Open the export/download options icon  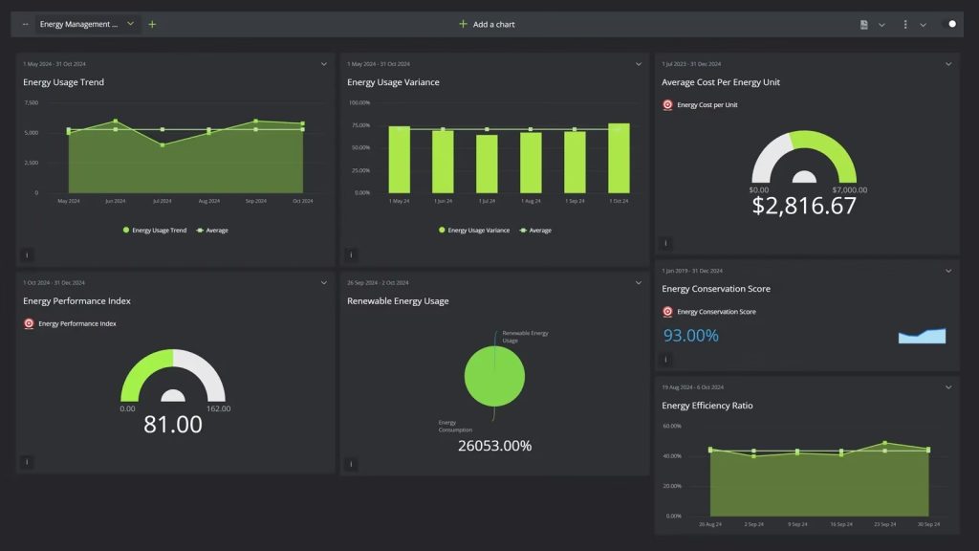click(x=863, y=24)
